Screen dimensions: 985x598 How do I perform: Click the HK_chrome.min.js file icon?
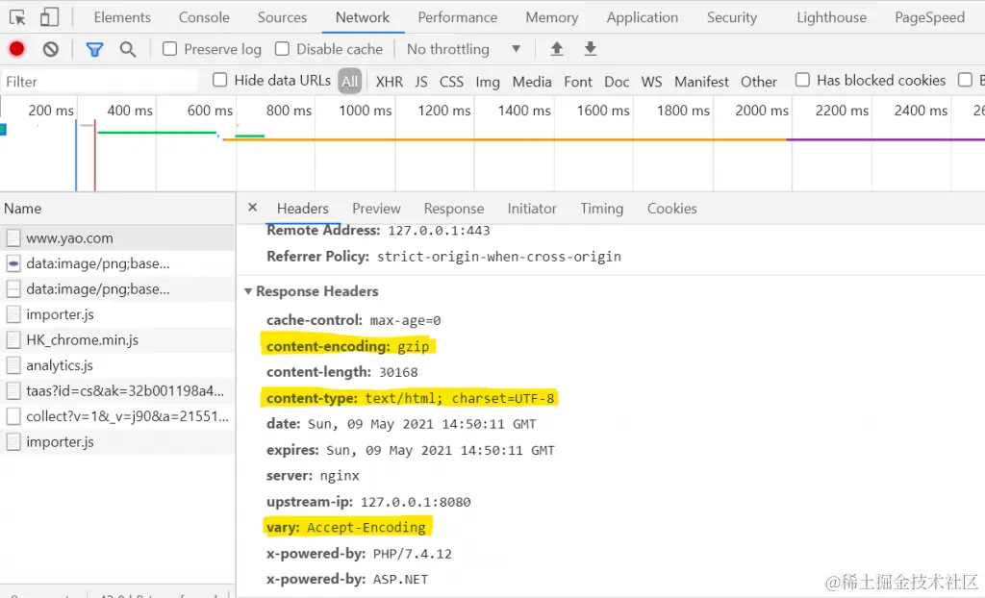click(x=13, y=339)
